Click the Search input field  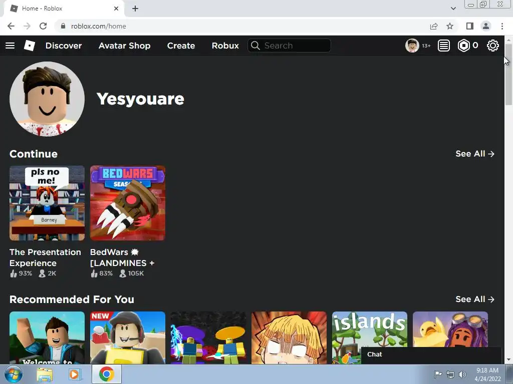(x=289, y=45)
